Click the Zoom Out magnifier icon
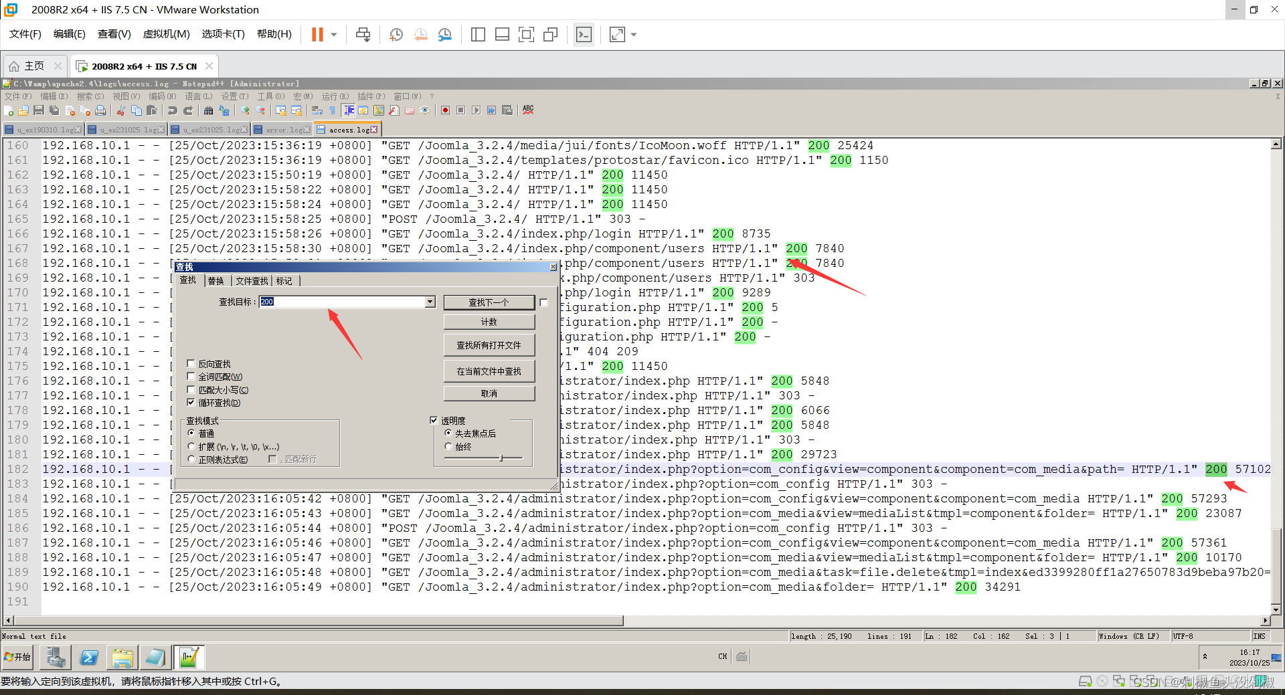1285x695 pixels. [260, 110]
